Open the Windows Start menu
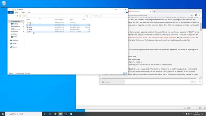The height and width of the screenshot is (116, 206). point(3,114)
